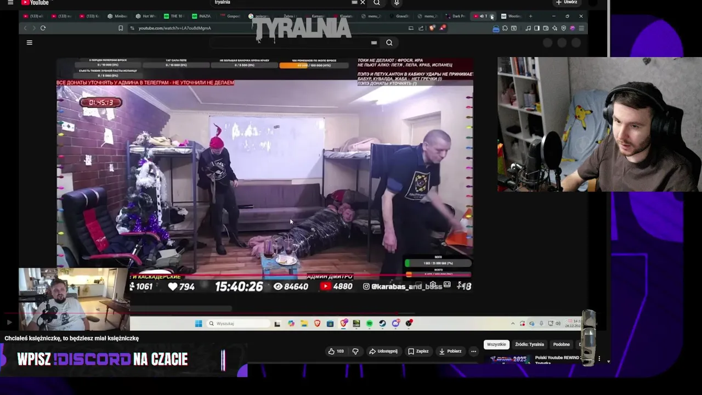Open the YouTube guide hamburger menu at top

coord(10,2)
